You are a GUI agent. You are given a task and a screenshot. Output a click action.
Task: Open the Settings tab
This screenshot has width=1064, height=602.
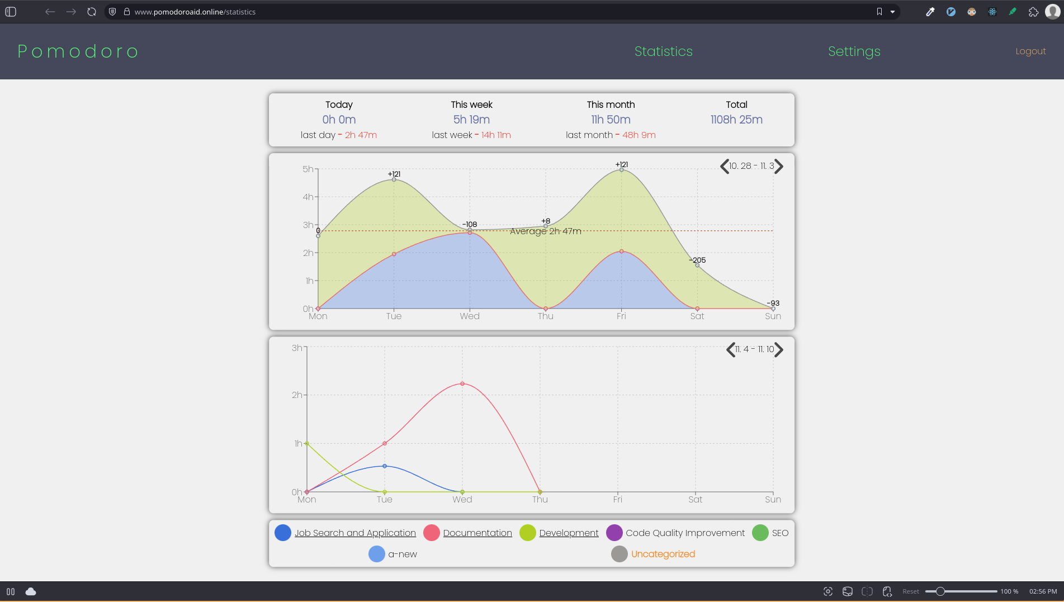click(854, 51)
